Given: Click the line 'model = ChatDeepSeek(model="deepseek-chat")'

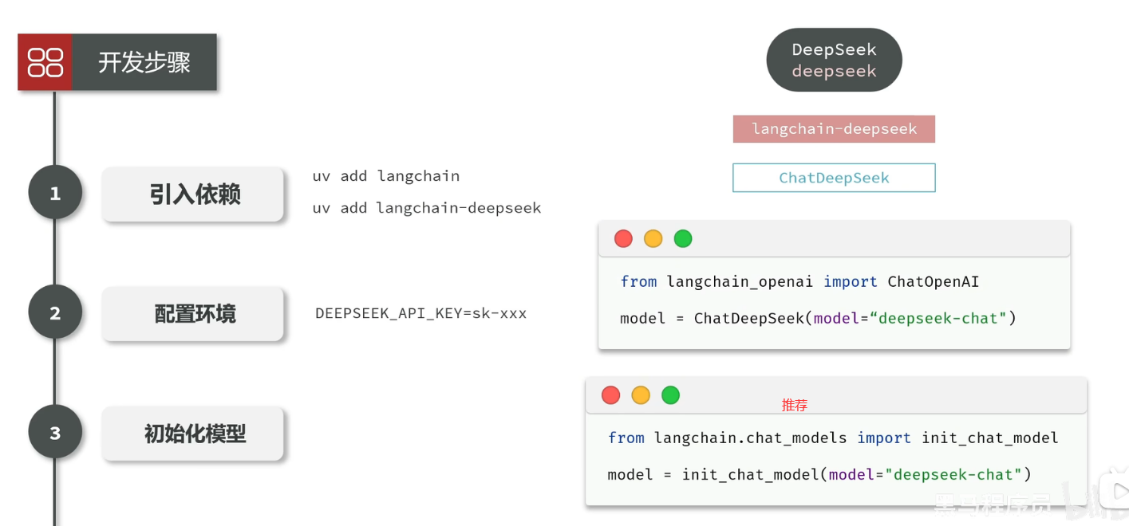Looking at the screenshot, I should click(818, 319).
